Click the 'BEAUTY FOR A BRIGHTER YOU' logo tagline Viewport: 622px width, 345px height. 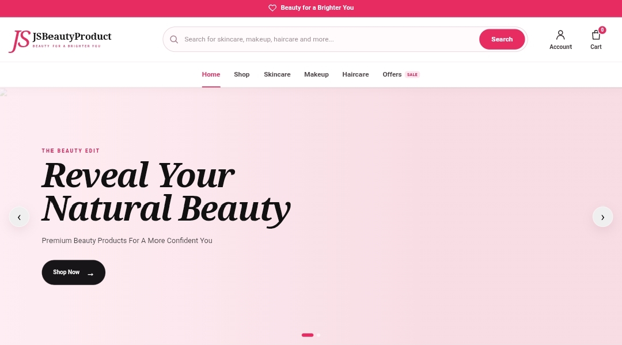pyautogui.click(x=66, y=47)
